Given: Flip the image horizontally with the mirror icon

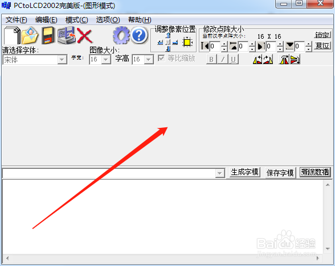Looking at the screenshot, I should [x=284, y=60].
